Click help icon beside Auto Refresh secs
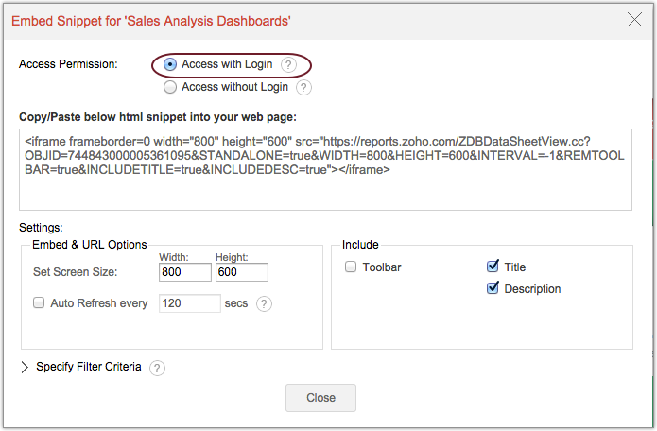 click(x=264, y=304)
